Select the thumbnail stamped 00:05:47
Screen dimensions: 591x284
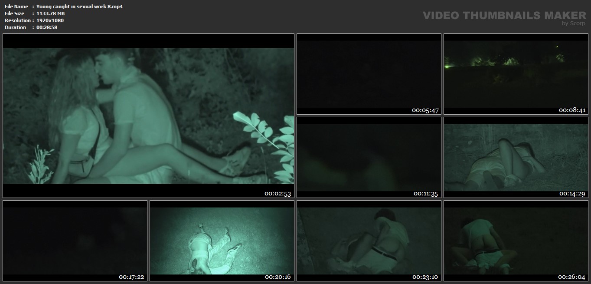point(369,74)
